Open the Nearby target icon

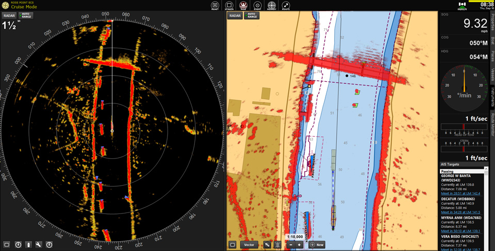[272, 5]
